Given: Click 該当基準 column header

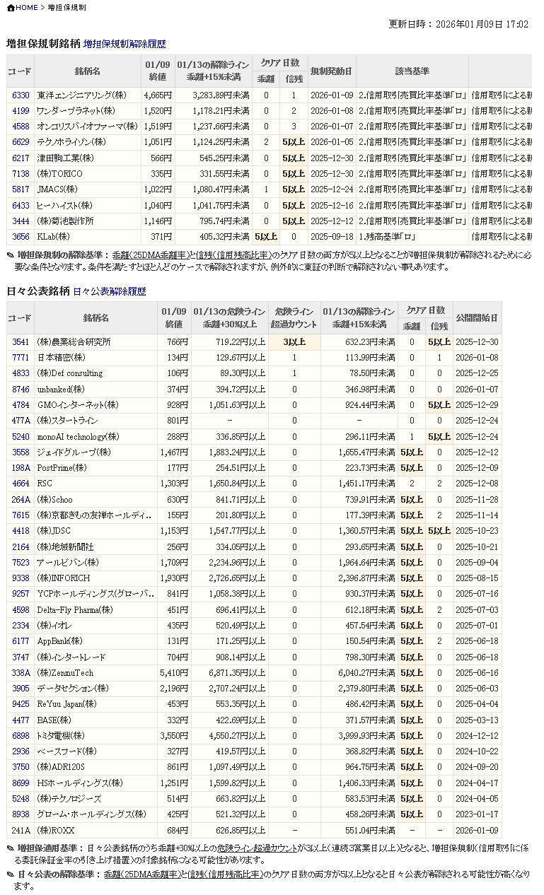Looking at the screenshot, I should click(x=412, y=71).
